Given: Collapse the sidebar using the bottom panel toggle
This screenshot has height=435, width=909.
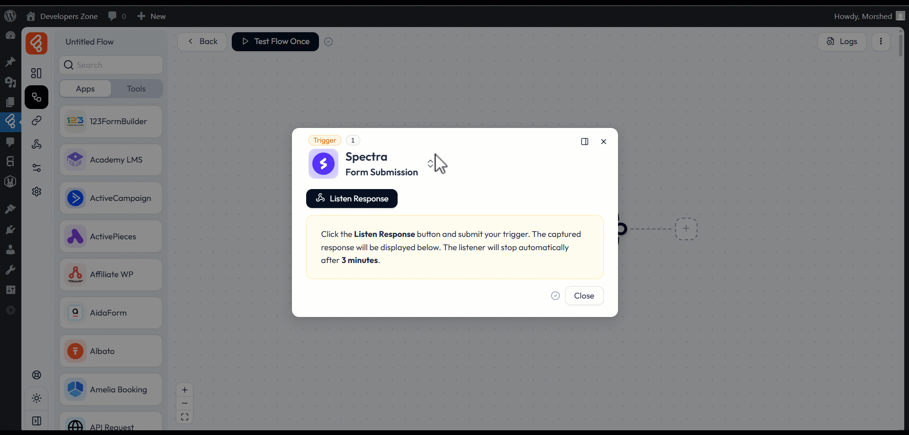Looking at the screenshot, I should (x=36, y=421).
